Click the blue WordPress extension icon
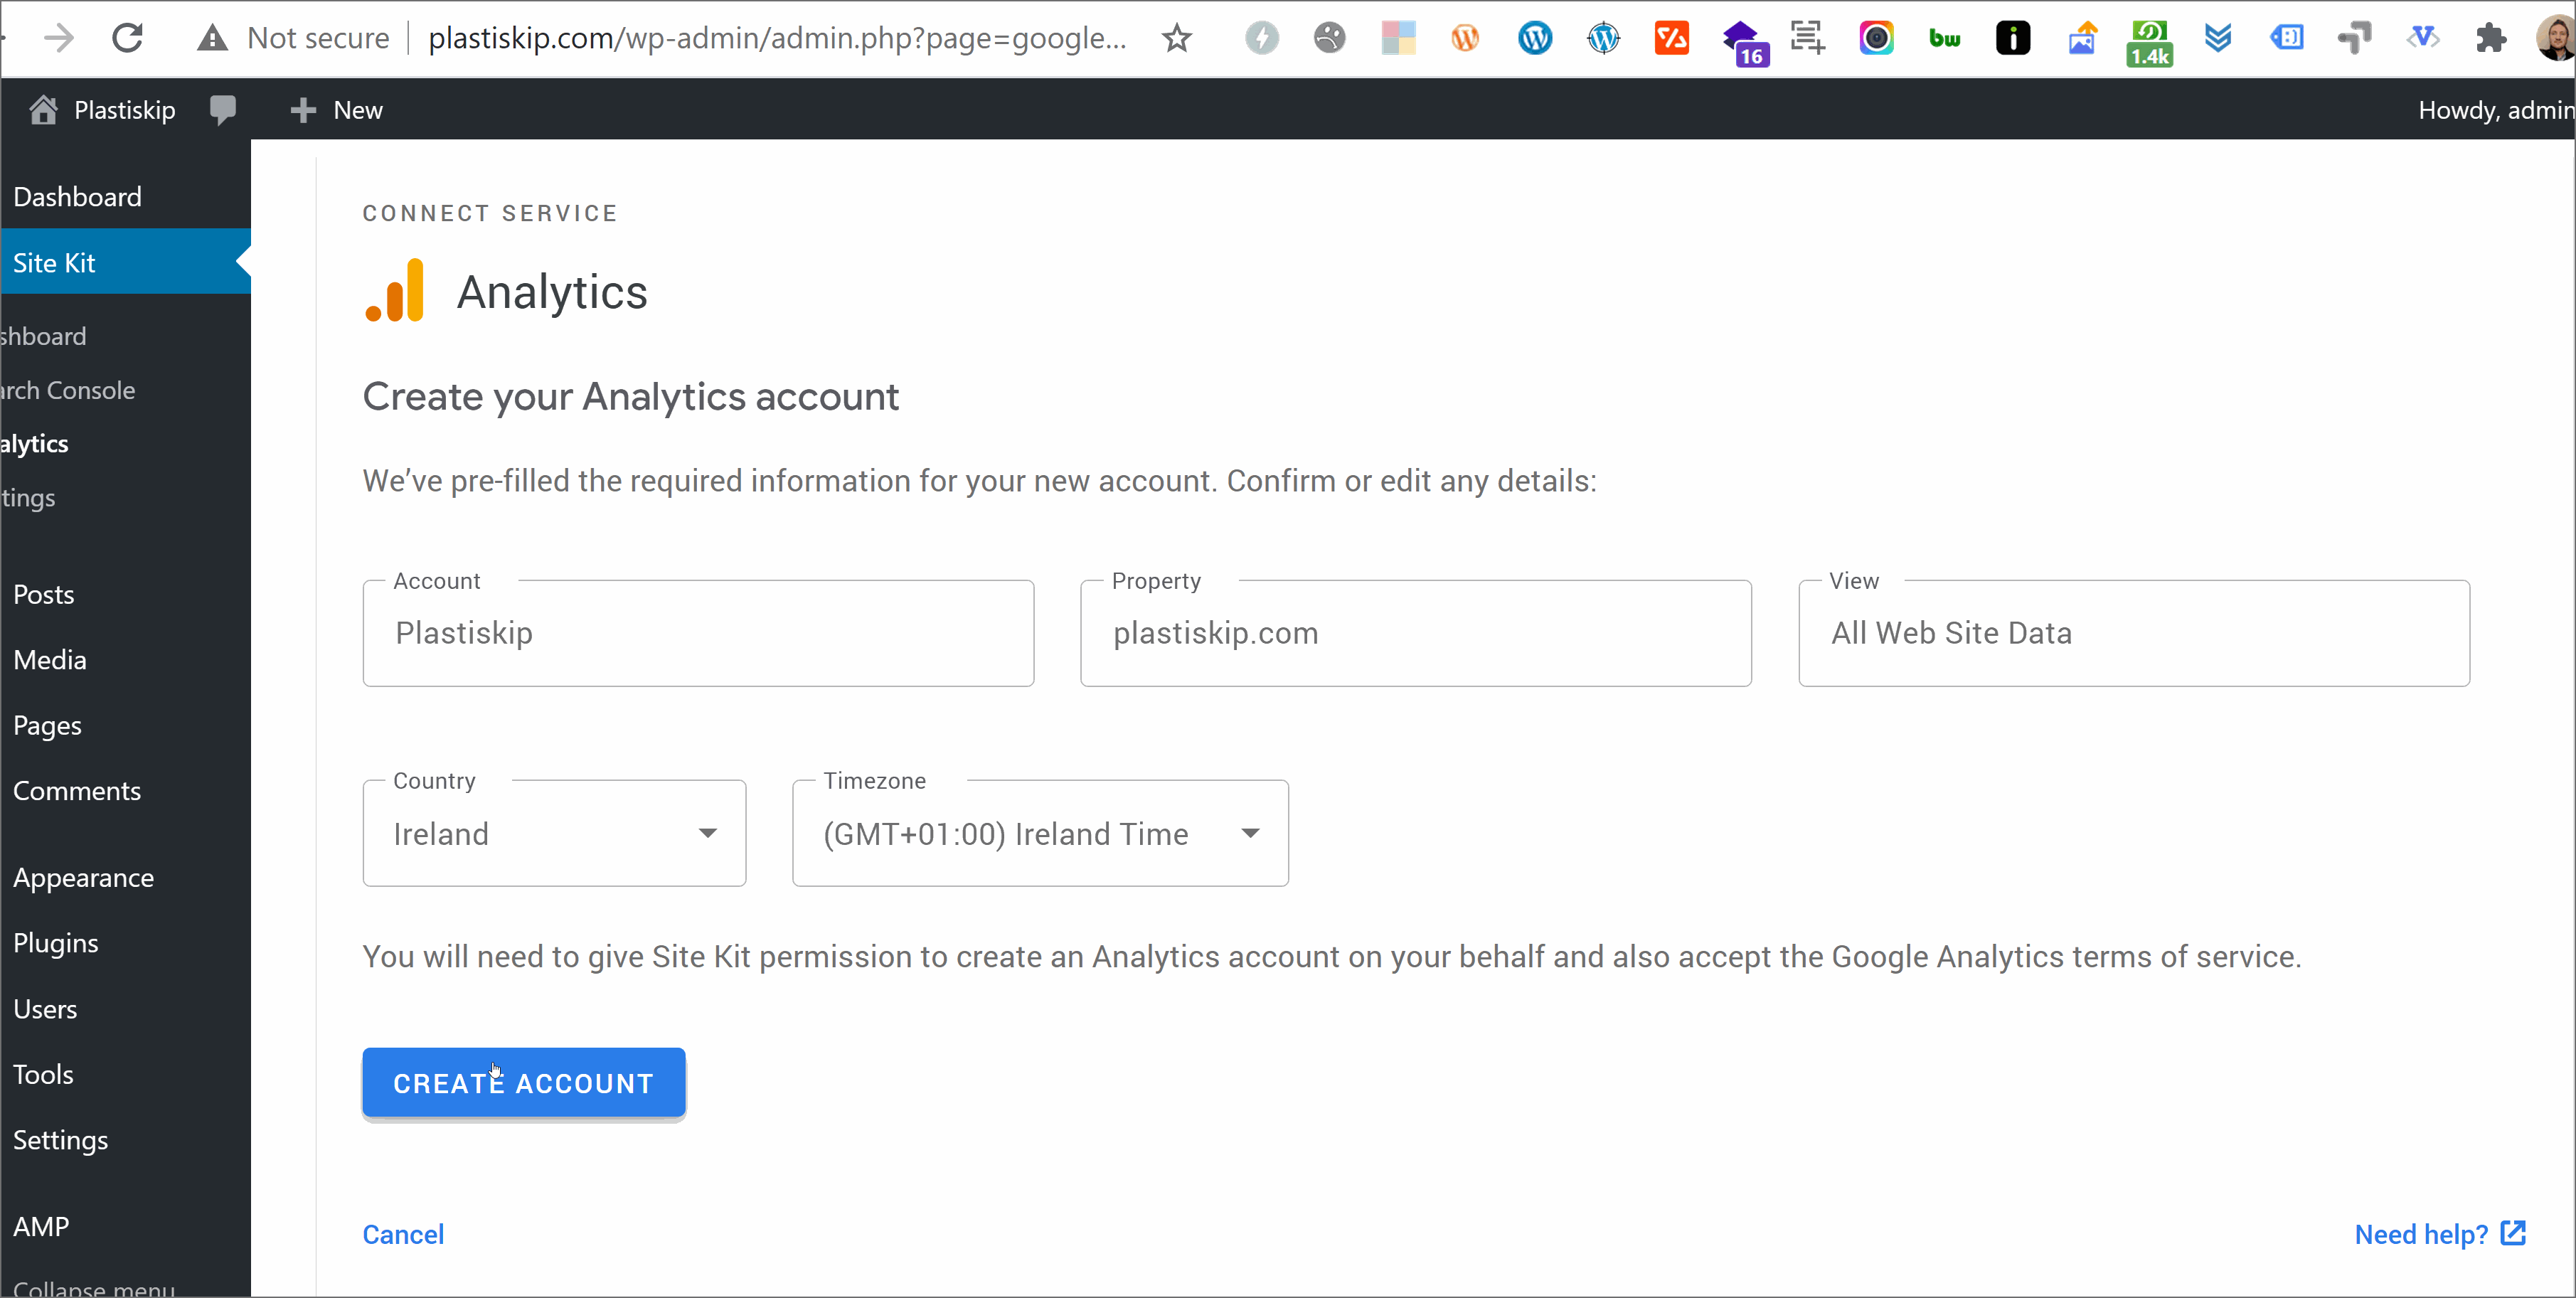Image resolution: width=2576 pixels, height=1298 pixels. (1534, 38)
